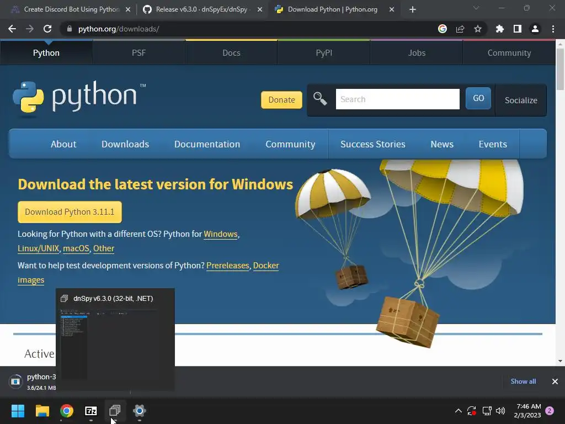
Task: Click the Chrome taskbar icon
Action: coord(67,411)
